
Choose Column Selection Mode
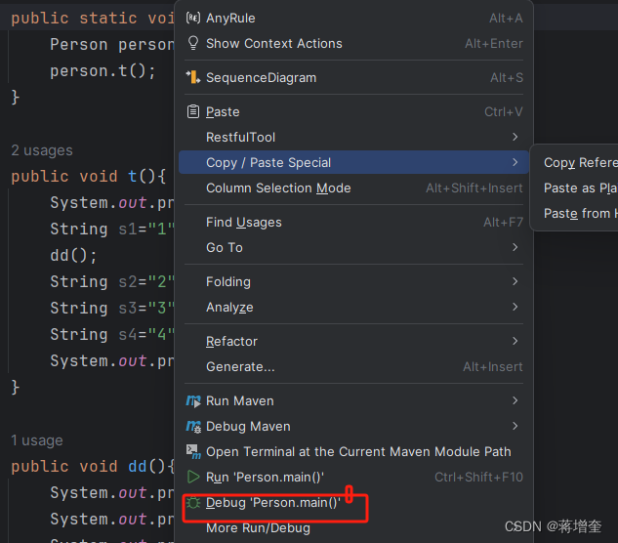click(353, 188)
